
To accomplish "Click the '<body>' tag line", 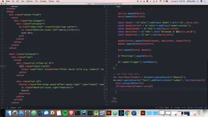I will (10, 12).
